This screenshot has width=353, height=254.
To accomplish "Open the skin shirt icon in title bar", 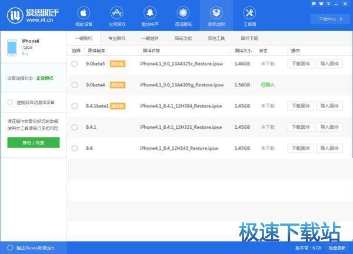I will (321, 4).
